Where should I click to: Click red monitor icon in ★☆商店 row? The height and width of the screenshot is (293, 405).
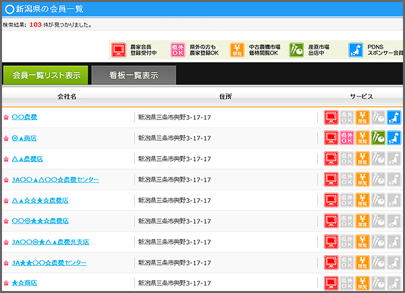coord(331,283)
